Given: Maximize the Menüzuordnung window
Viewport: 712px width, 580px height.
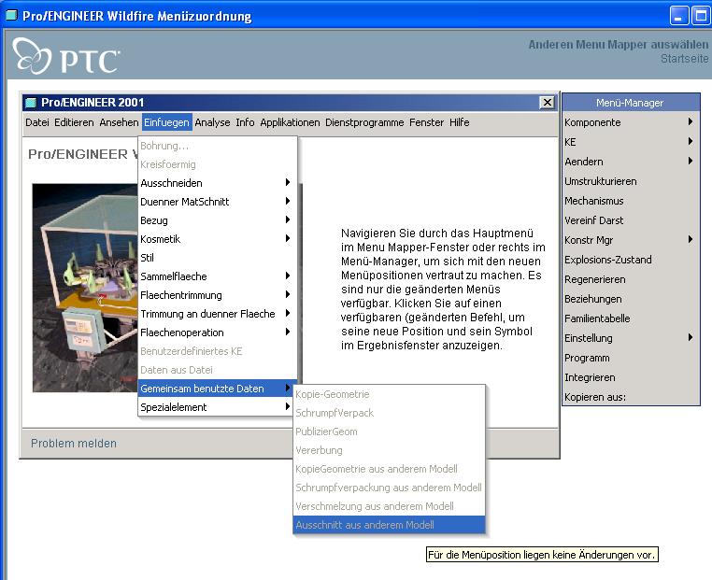Looking at the screenshot, I should click(x=701, y=16).
